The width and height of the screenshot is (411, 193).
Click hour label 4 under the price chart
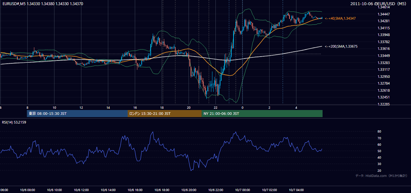[296, 107]
